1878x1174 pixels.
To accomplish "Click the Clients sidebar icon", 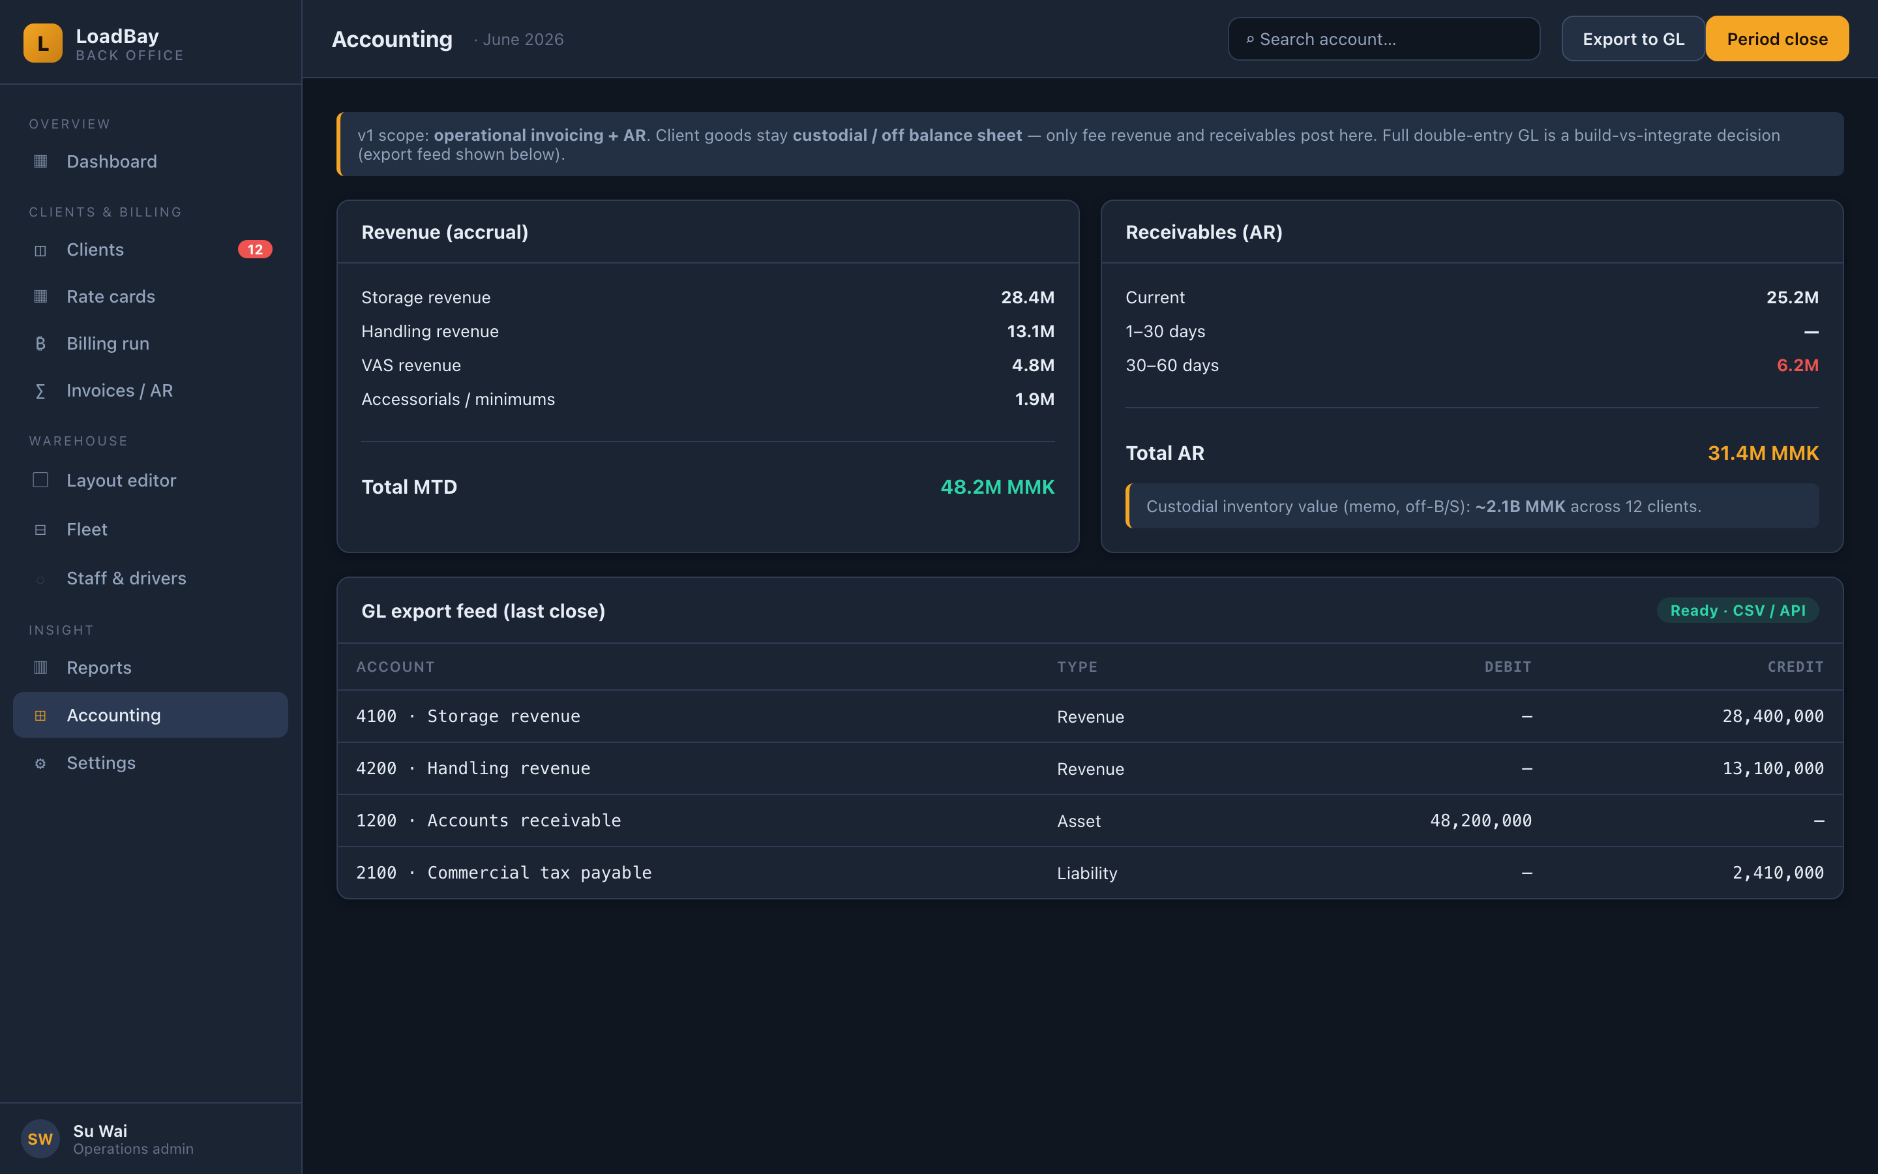I will 40,250.
